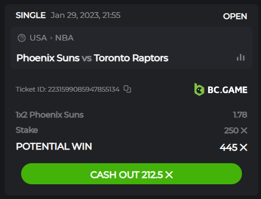The height and width of the screenshot is (199, 261).
Task: Click the currency symbol beside stake 250
Action: pos(244,131)
